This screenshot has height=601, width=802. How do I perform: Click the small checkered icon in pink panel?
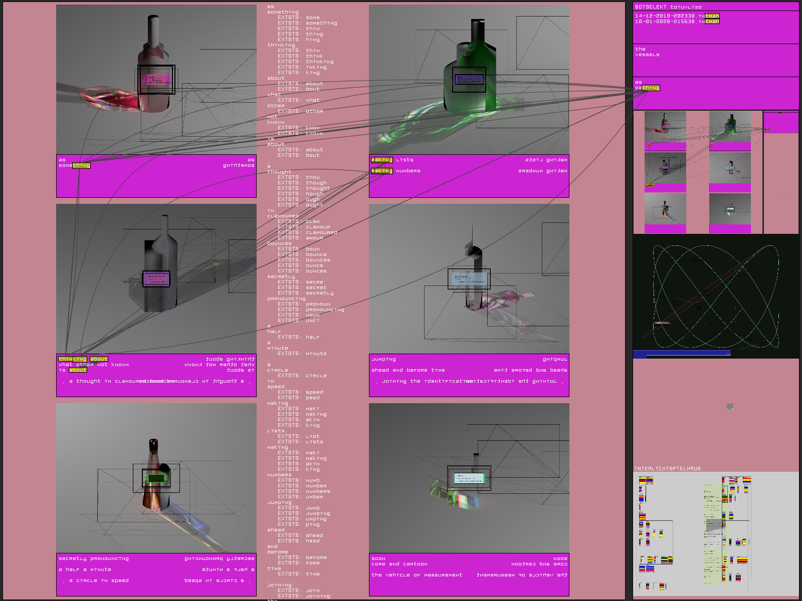730,407
